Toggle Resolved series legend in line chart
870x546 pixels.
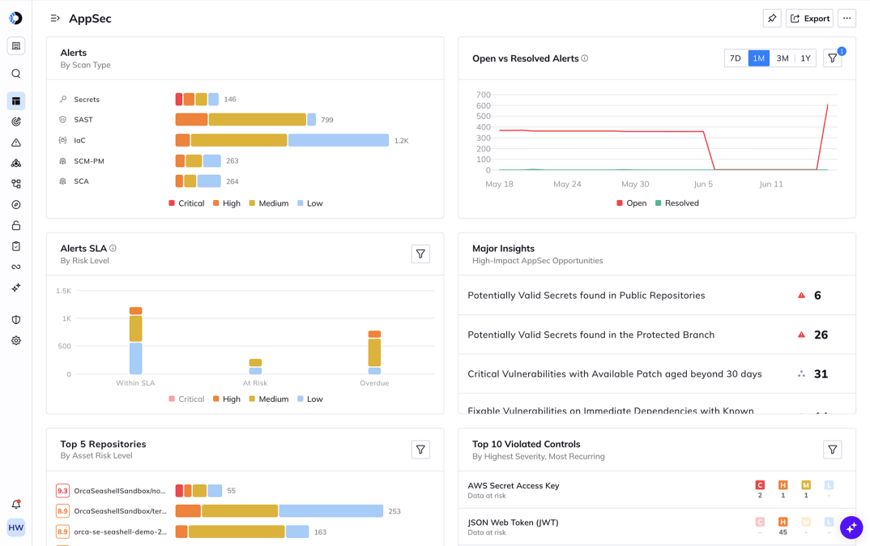pos(677,203)
